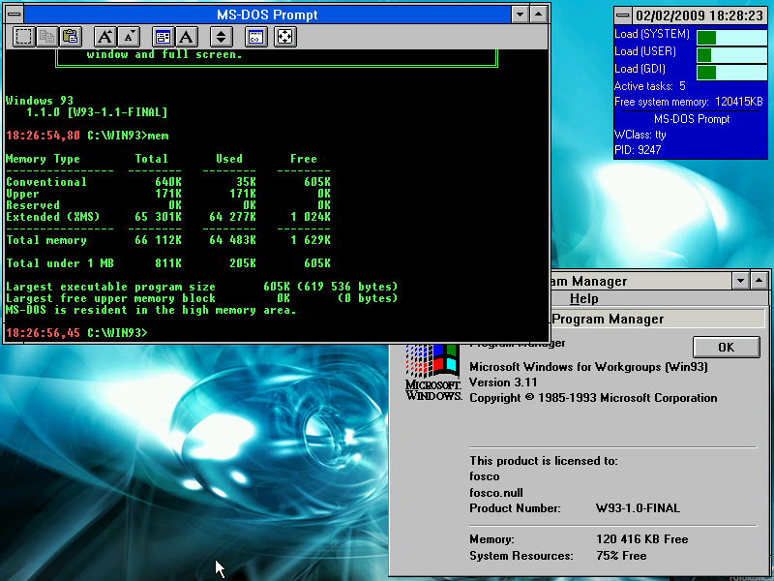Click the DOS command line prompt C:\WIN93>
Screen dimensions: 774x581
click(x=116, y=333)
